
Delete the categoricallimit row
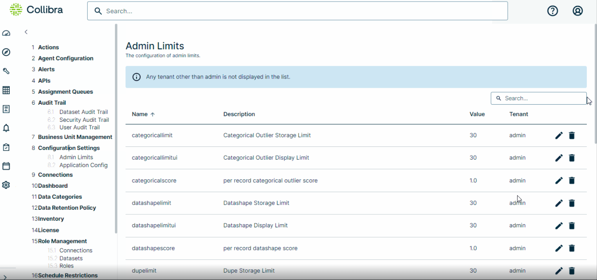pyautogui.click(x=572, y=136)
